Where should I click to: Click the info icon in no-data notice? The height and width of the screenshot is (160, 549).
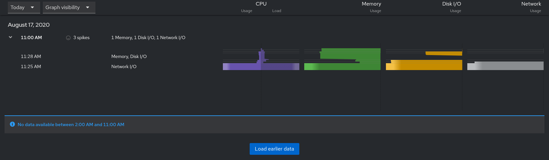coord(12,124)
